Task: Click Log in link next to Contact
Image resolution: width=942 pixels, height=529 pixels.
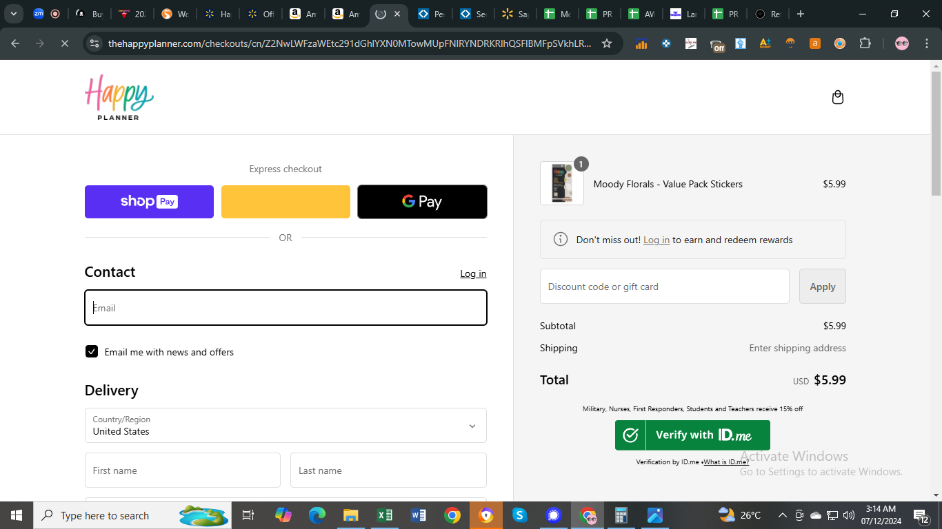Action: 473,273
